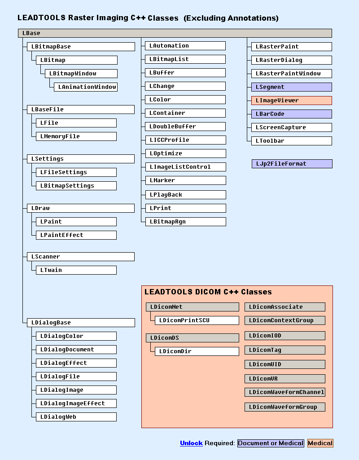Select the LFileSettings class box
The height and width of the screenshot is (460, 359).
[x=76, y=172]
